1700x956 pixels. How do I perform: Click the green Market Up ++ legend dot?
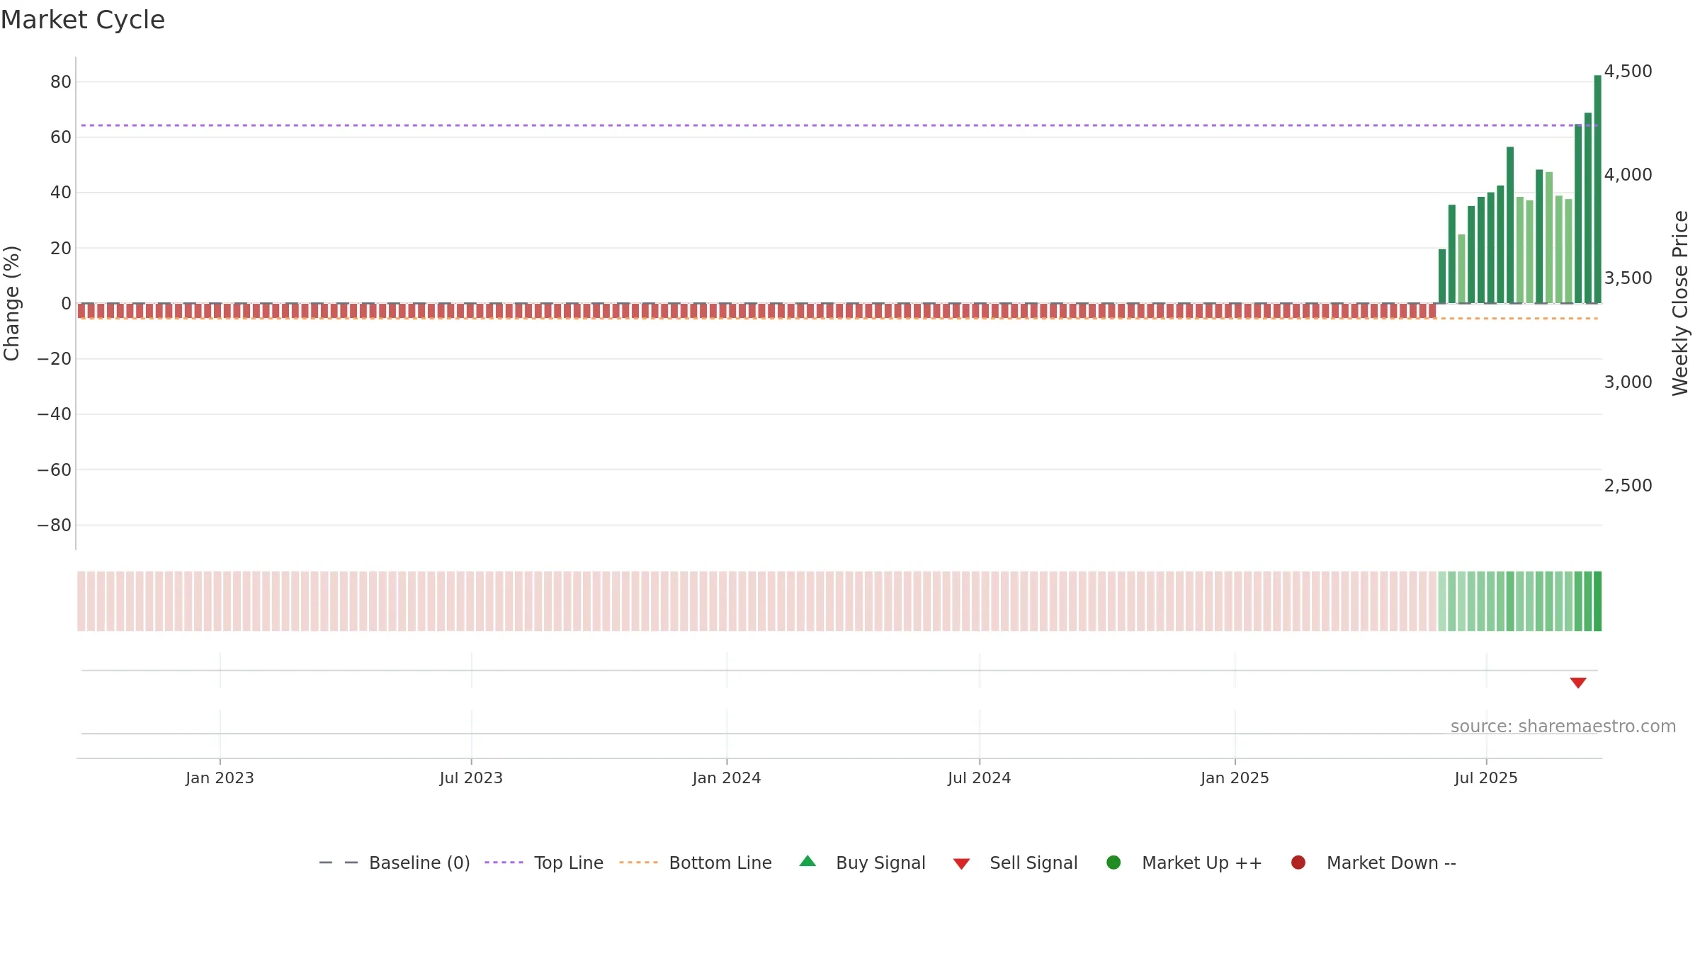point(1113,863)
